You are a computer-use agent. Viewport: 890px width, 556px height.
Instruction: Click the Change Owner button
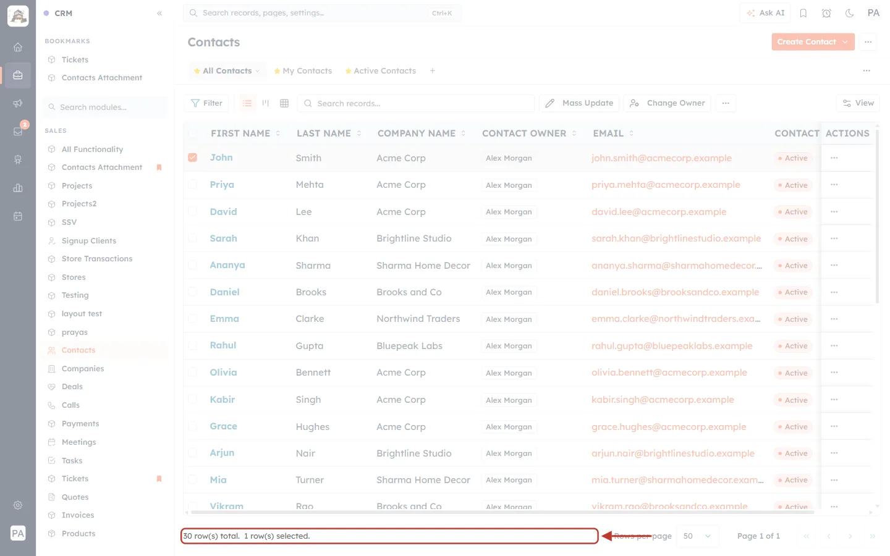coord(667,103)
